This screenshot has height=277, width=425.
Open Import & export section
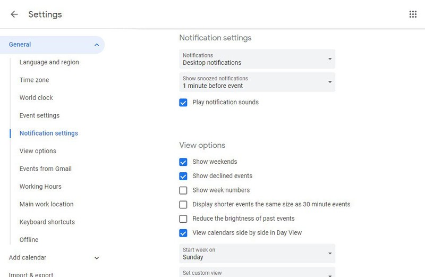pos(31,274)
